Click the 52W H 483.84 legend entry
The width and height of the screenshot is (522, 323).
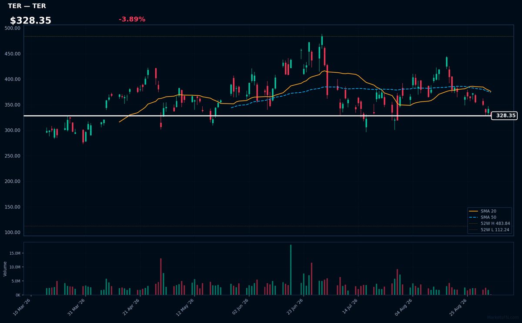[489, 223]
